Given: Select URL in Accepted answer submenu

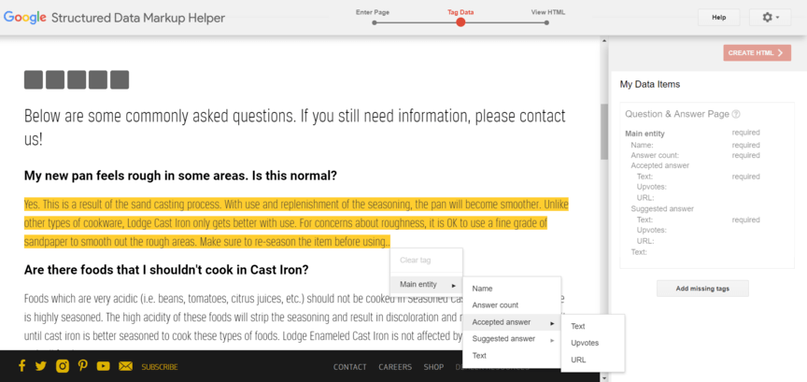Looking at the screenshot, I should [593, 360].
